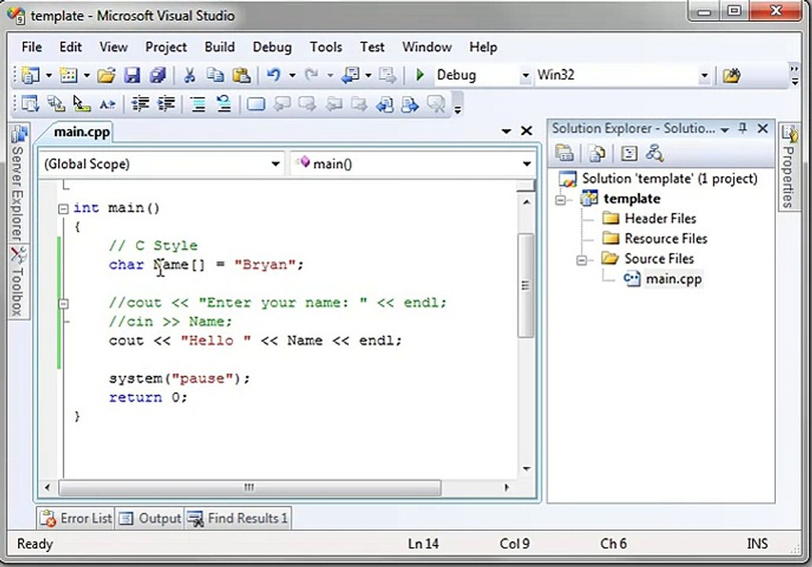Screen dimensions: 812x567
Task: Open the Debug menu
Action: pyautogui.click(x=272, y=47)
